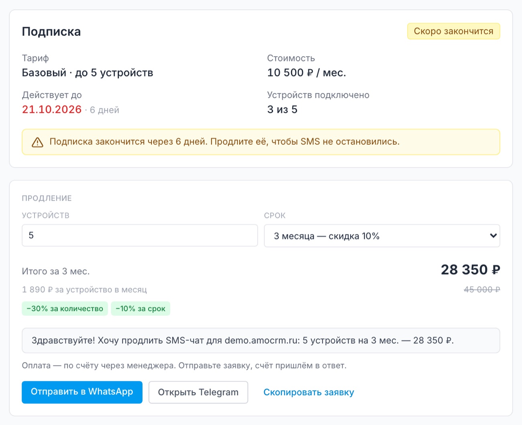
Task: Click the 'Стоимость' field label
Action: [x=291, y=58]
